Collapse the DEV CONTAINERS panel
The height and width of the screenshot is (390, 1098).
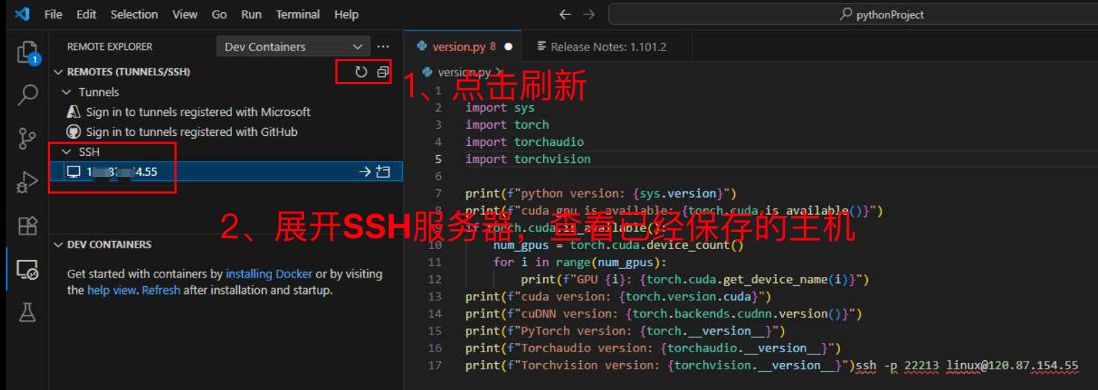(58, 244)
